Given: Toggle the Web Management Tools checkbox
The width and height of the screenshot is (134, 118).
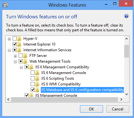Looking at the screenshot, I should [21, 61].
